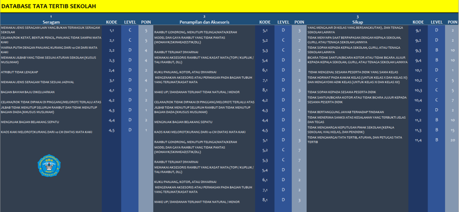Click LEVEL header beside Penampilan dan Aksesoris
Screen dimensions: 459x212
[283, 22]
